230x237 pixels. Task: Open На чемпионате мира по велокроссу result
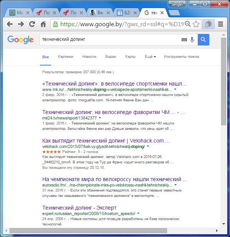tap(115, 179)
